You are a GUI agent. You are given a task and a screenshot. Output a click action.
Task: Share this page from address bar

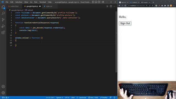point(150,5)
